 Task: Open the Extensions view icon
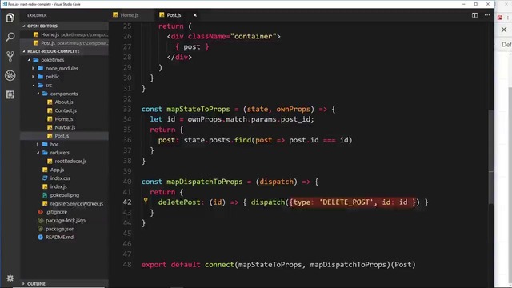10,94
